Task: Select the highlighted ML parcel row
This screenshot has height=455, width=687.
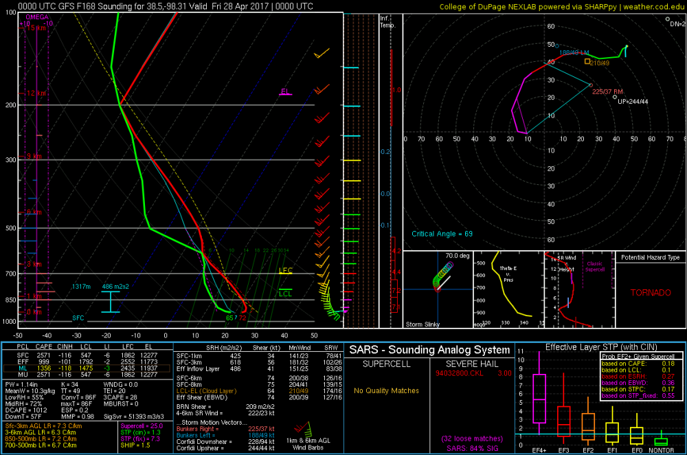Action: pyautogui.click(x=85, y=368)
